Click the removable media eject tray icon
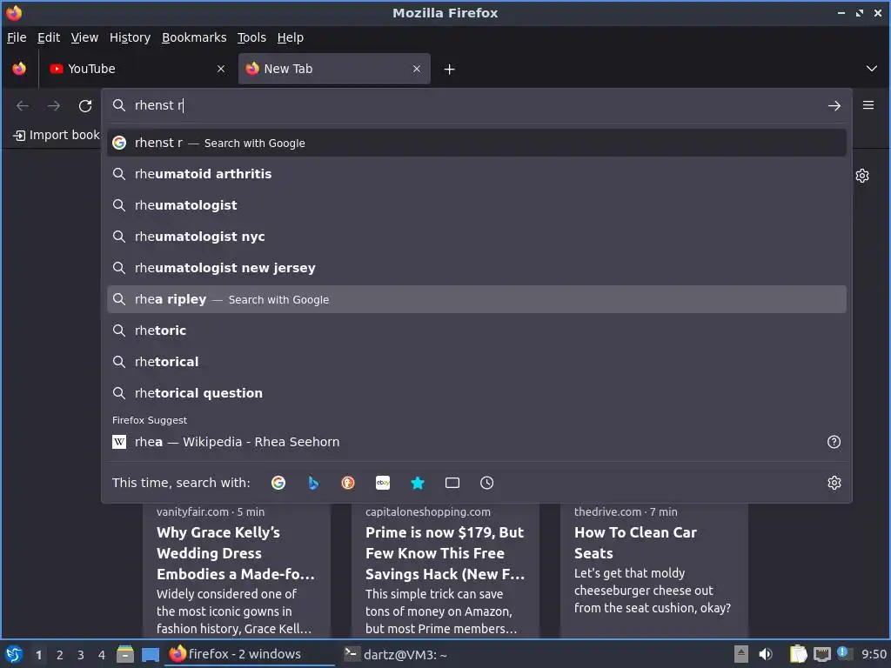The width and height of the screenshot is (891, 668). pyautogui.click(x=741, y=654)
